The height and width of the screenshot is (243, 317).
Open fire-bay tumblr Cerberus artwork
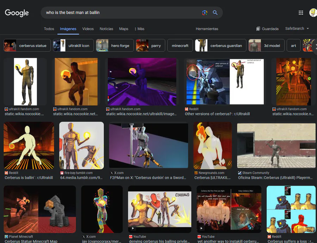81,145
